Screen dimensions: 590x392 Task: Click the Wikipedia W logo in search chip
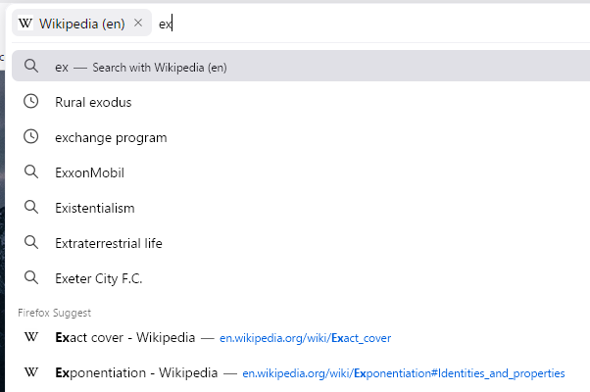25,24
